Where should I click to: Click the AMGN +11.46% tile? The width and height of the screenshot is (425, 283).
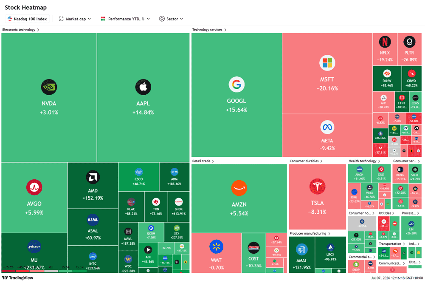tap(360, 173)
